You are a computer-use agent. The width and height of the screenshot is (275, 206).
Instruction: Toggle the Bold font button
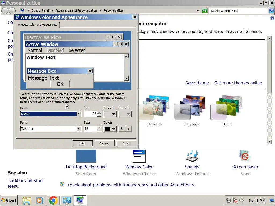tap(122, 129)
